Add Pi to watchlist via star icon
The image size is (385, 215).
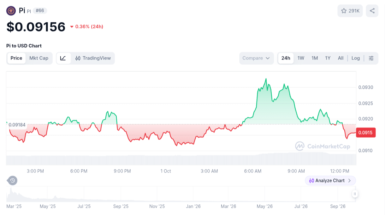(x=344, y=11)
